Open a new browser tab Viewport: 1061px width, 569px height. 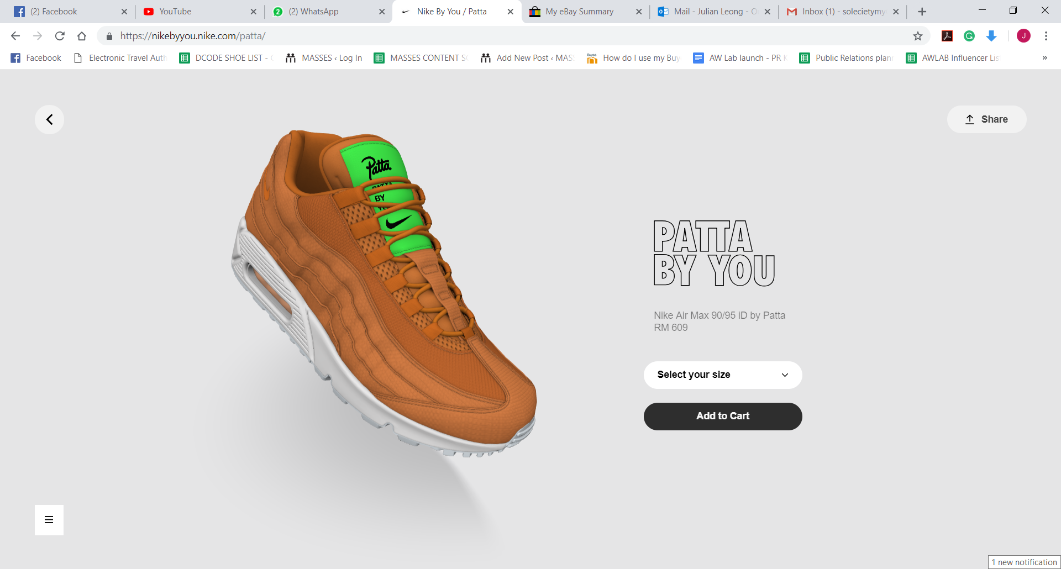[922, 12]
